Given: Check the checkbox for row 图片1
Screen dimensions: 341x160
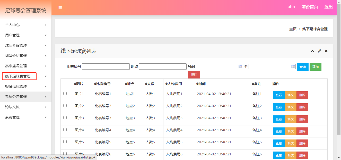Looking at the screenshot, I should [x=65, y=94].
